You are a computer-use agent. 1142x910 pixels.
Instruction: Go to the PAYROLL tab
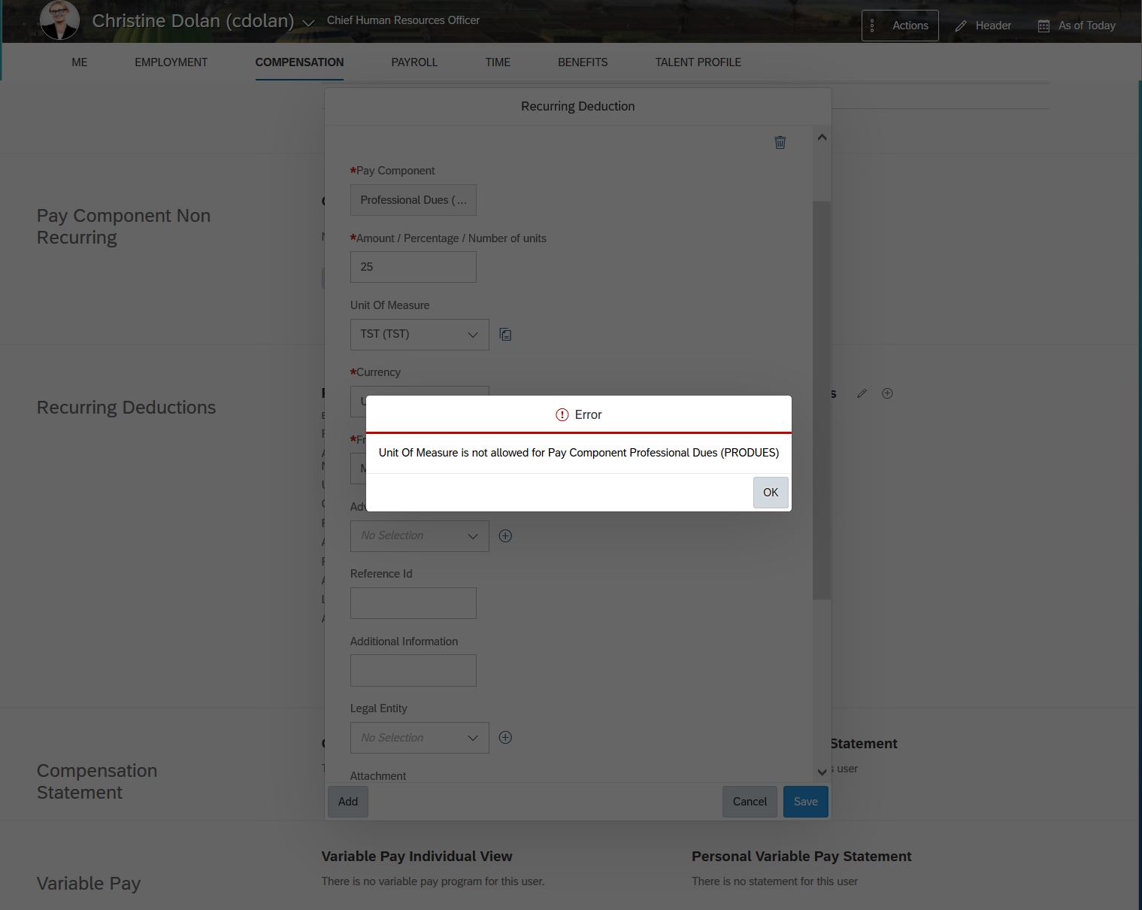click(x=414, y=62)
